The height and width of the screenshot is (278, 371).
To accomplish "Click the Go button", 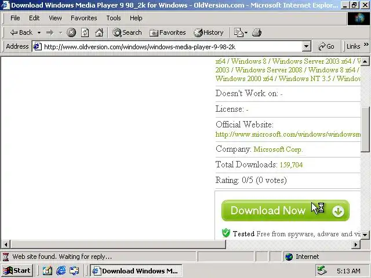I will (326, 46).
